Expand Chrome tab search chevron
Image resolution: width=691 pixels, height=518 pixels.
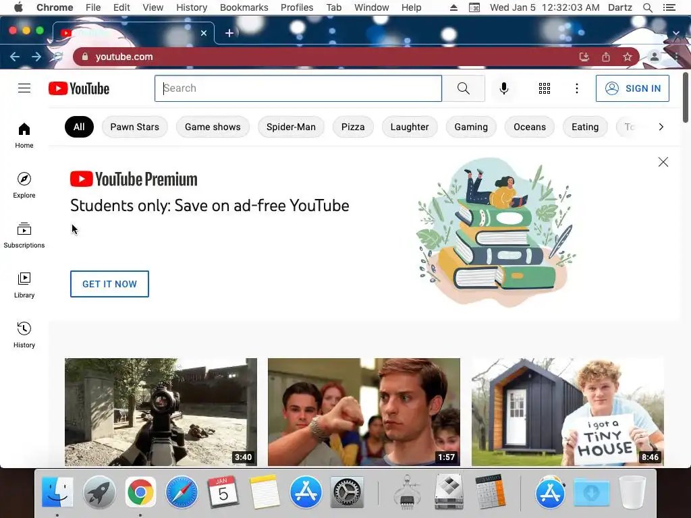click(676, 33)
